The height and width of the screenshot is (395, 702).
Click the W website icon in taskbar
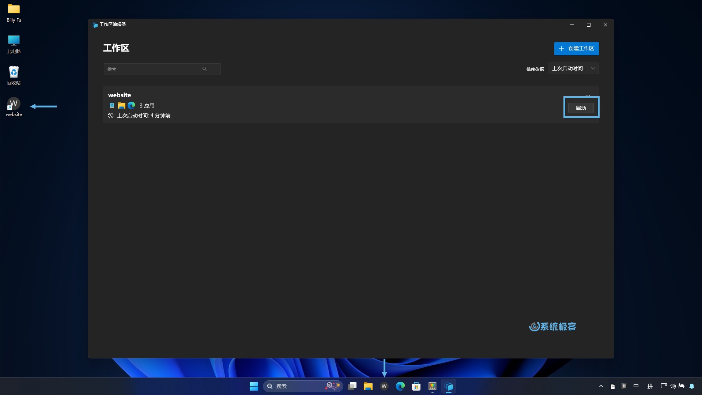click(384, 386)
